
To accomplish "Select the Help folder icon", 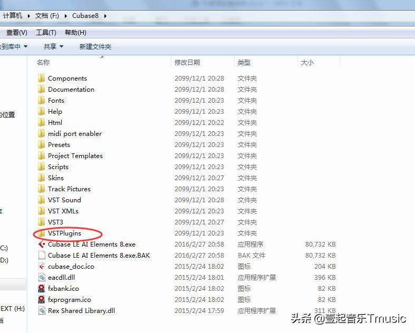I will pos(41,112).
